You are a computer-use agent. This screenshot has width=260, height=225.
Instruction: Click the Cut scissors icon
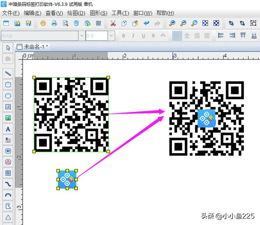coord(113,24)
